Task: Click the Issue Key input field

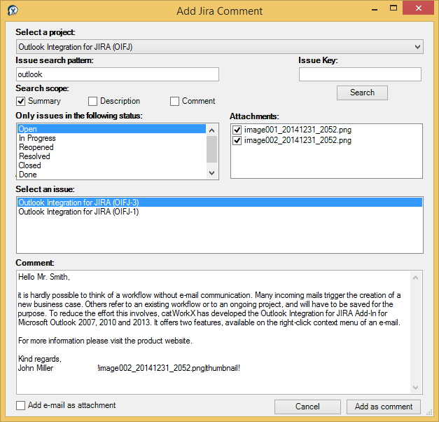Action: (360, 74)
